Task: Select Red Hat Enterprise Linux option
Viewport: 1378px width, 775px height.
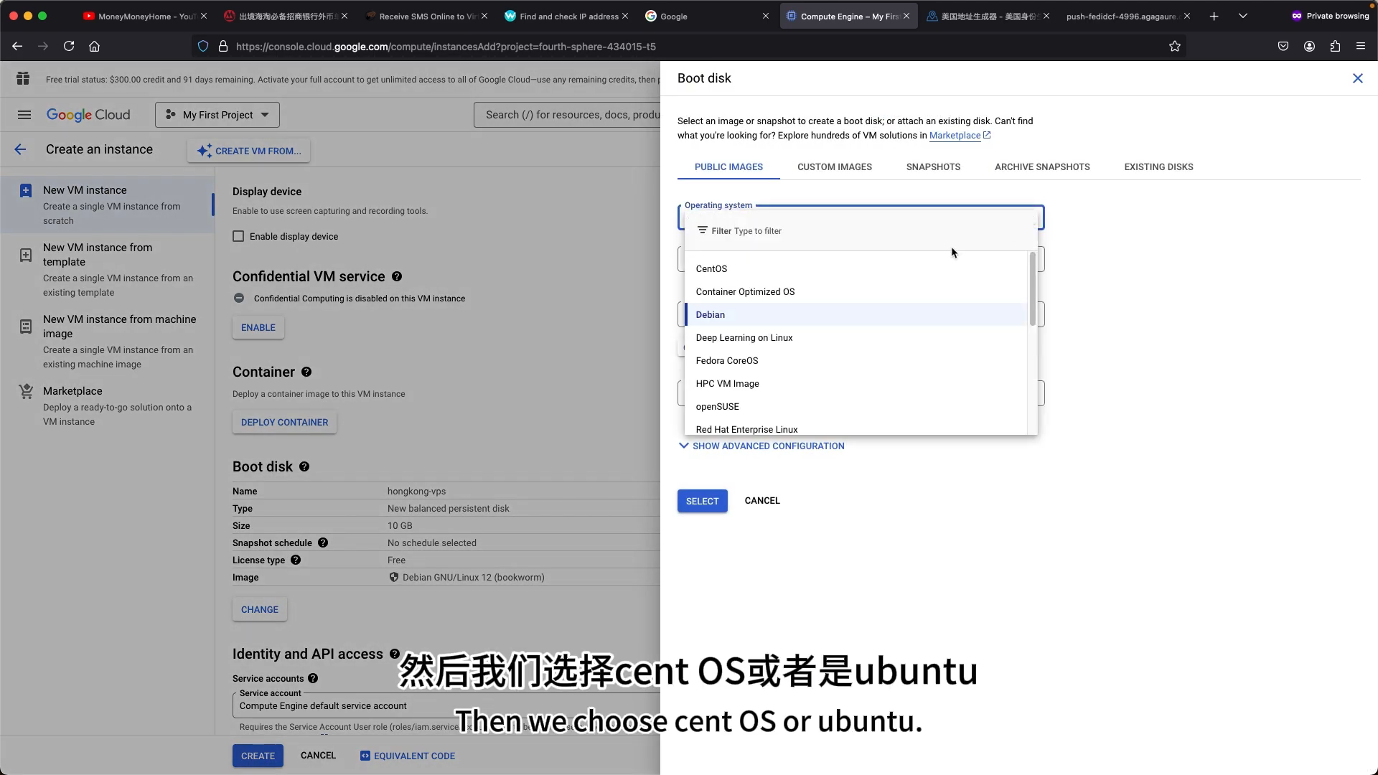Action: tap(856, 428)
